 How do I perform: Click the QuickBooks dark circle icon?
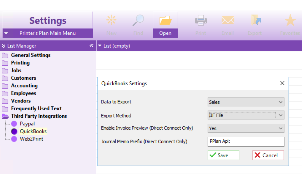click(x=14, y=131)
